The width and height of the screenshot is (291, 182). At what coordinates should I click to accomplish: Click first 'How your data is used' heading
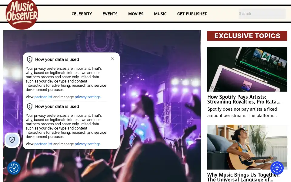57,59
